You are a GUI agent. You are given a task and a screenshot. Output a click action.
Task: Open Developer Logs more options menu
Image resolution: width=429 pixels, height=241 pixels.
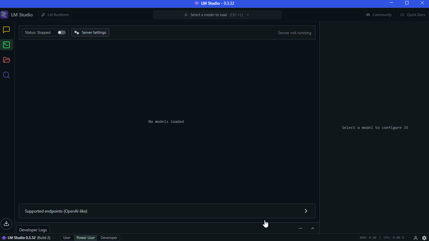(x=301, y=228)
